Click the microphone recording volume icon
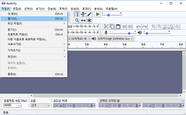The image size is (186, 115). (x=106, y=32)
